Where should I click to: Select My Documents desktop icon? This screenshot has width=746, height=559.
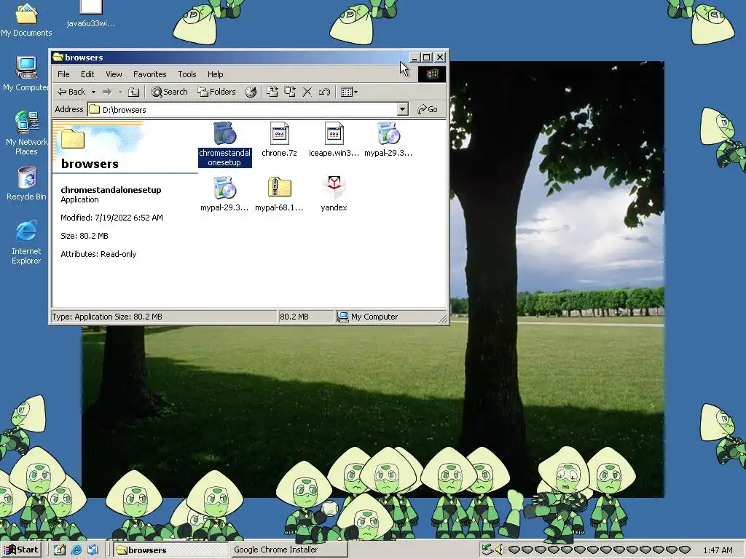(26, 20)
